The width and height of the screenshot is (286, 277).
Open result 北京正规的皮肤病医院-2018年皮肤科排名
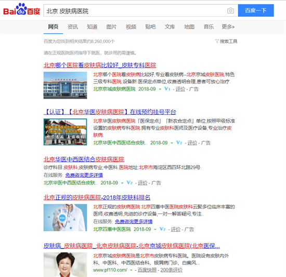click(x=97, y=197)
